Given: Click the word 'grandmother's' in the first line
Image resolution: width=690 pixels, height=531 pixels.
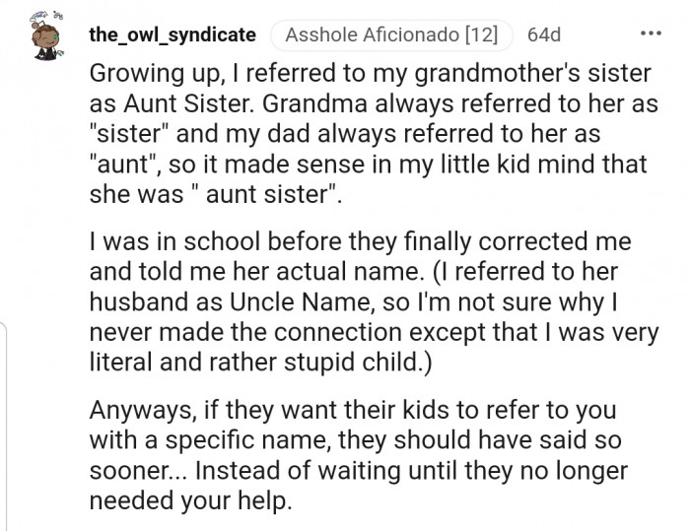Looking at the screenshot, I should tap(498, 74).
